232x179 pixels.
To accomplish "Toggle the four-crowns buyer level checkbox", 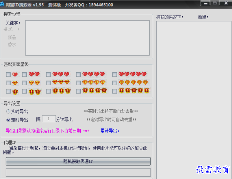I will point(78,91).
